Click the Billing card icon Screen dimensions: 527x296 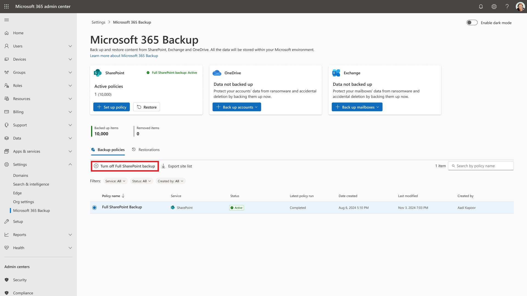[7, 112]
